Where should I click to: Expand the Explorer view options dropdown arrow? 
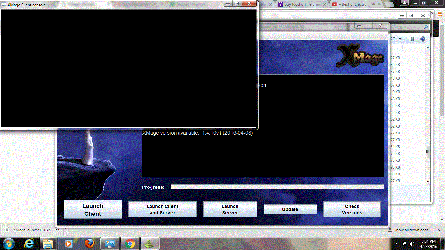click(400, 39)
